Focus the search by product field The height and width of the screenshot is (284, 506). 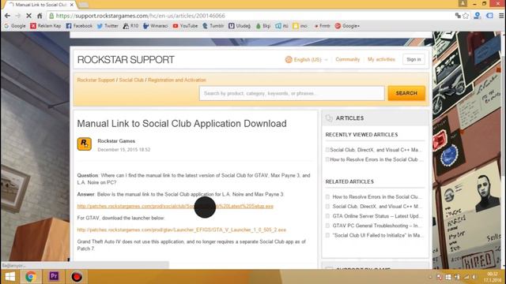click(x=292, y=93)
